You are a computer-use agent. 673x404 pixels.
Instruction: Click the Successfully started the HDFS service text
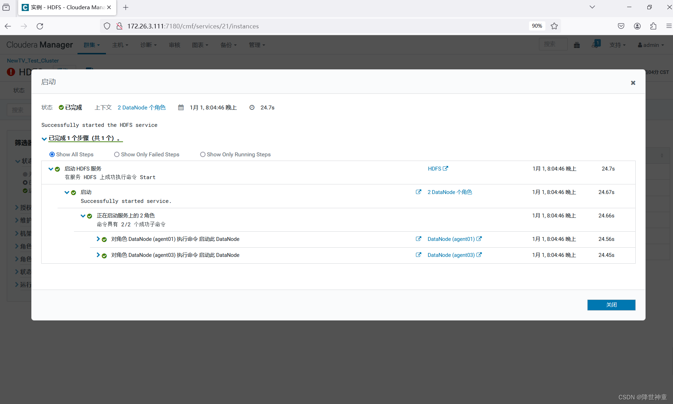click(99, 125)
